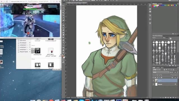The width and height of the screenshot is (179, 101).
Task: Open the layer Fill dropdown arrow
Action: pyautogui.click(x=177, y=77)
